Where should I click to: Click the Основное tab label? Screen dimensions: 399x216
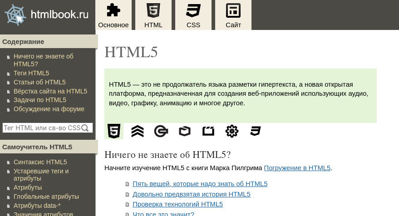(113, 25)
